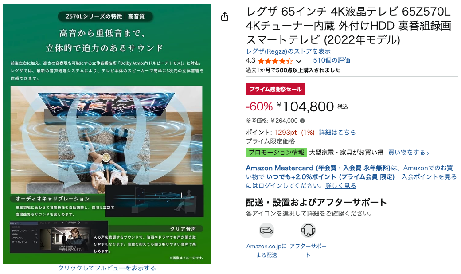The width and height of the screenshot is (461, 274).
Task: Click the プライム感謝祭セール red badge
Action: click(275, 89)
